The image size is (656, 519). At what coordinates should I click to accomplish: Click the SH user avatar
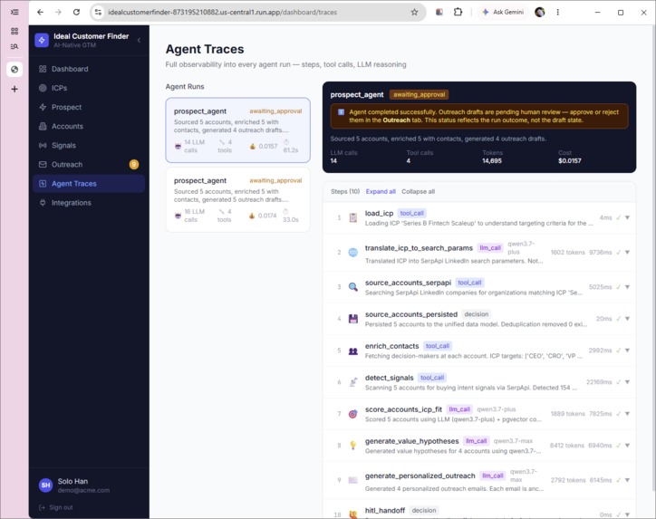pos(45,485)
